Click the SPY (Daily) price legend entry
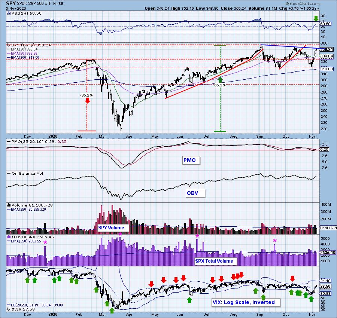 click(x=29, y=45)
